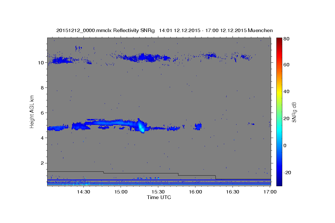Click the 15:00 time tick label
The image size is (335, 223).
pyautogui.click(x=121, y=192)
